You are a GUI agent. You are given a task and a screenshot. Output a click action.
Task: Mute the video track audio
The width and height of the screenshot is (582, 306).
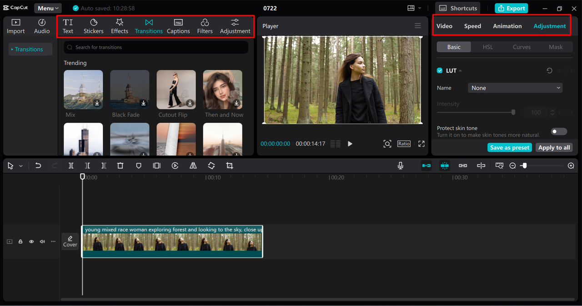(42, 242)
